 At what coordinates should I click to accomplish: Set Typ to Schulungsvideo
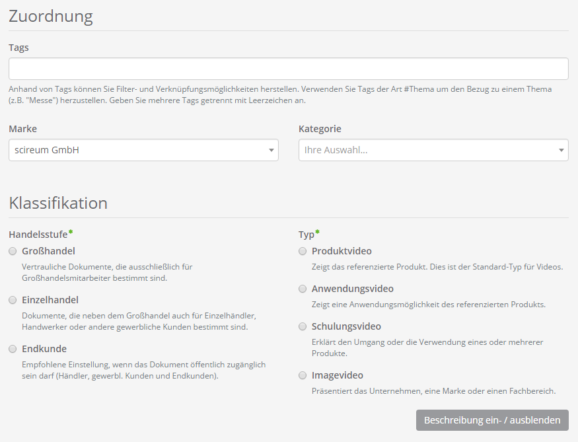[303, 326]
